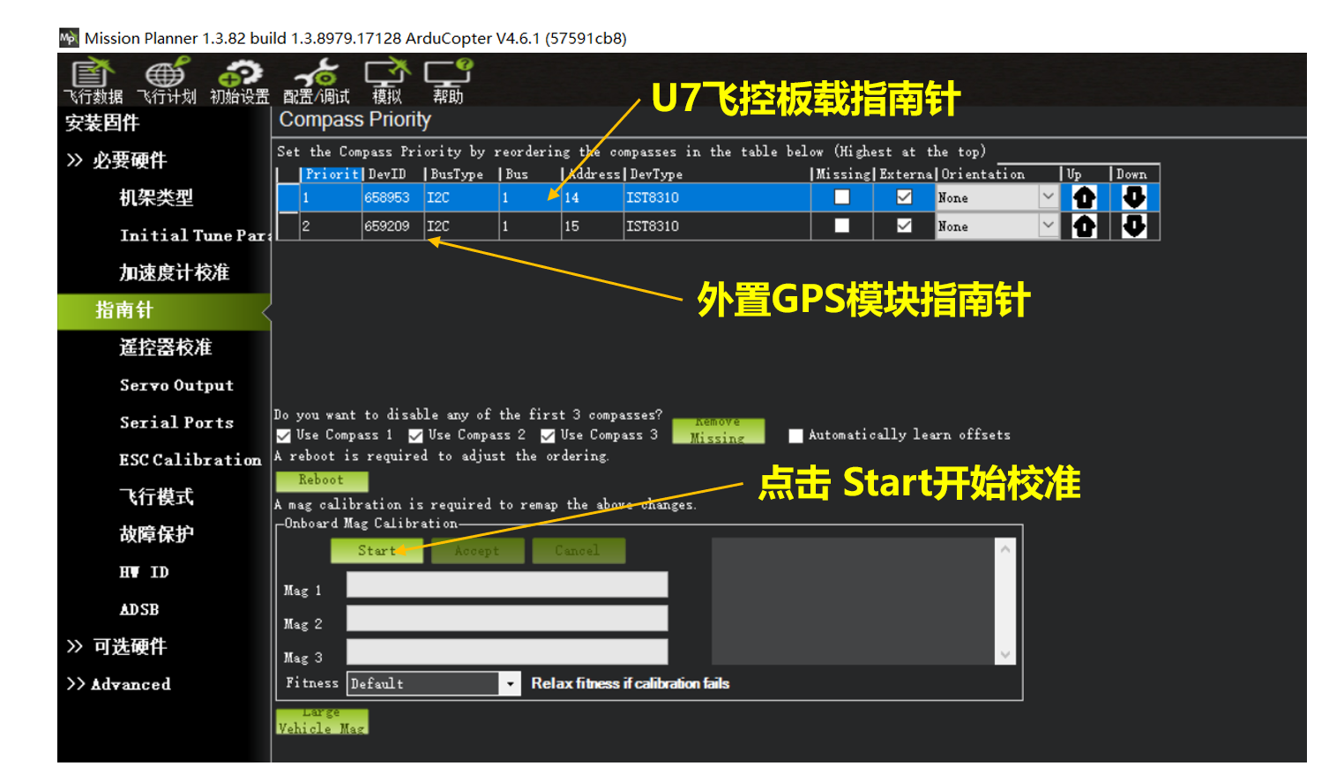This screenshot has width=1344, height=781.
Task: Open the 飞行数据 flight data icon
Action: point(93,80)
